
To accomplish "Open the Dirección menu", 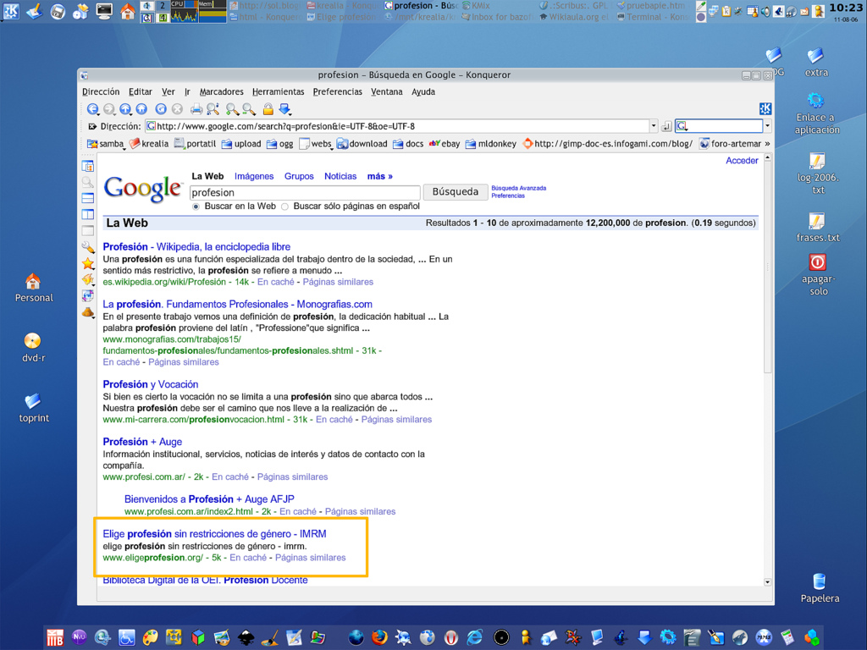I will [x=101, y=91].
